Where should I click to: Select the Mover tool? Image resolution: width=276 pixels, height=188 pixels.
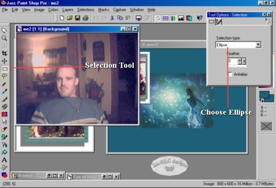pyautogui.click(x=4, y=61)
